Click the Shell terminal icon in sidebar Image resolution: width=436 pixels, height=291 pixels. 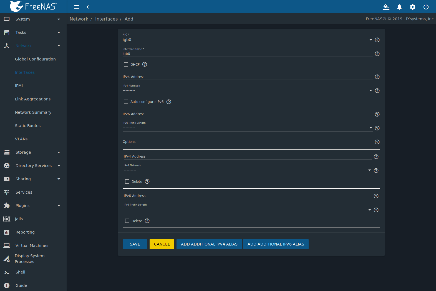pyautogui.click(x=7, y=272)
